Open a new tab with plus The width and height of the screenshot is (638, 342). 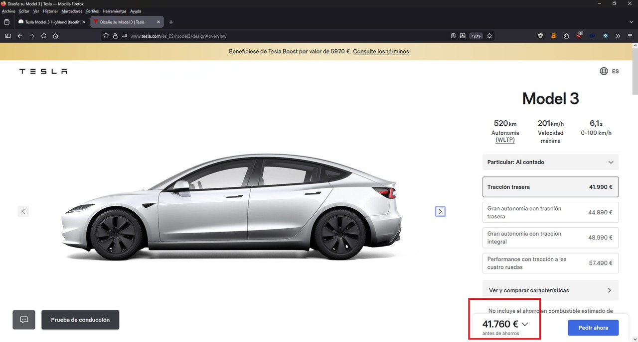point(171,22)
